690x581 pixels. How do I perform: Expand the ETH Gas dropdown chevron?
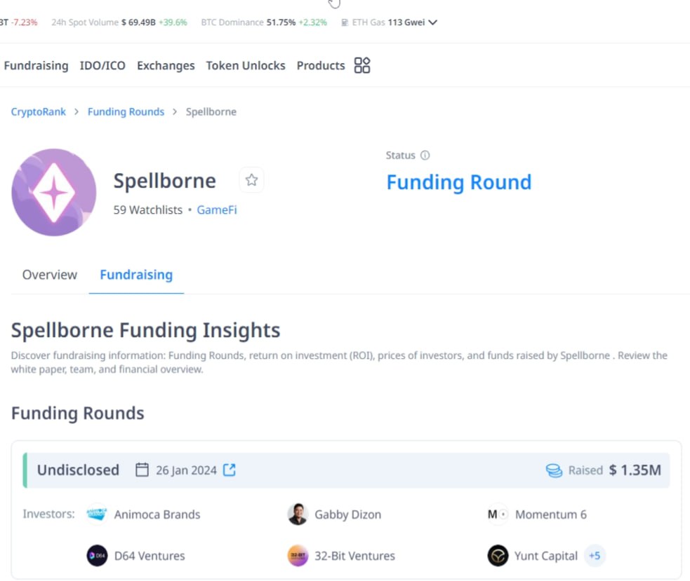[433, 22]
